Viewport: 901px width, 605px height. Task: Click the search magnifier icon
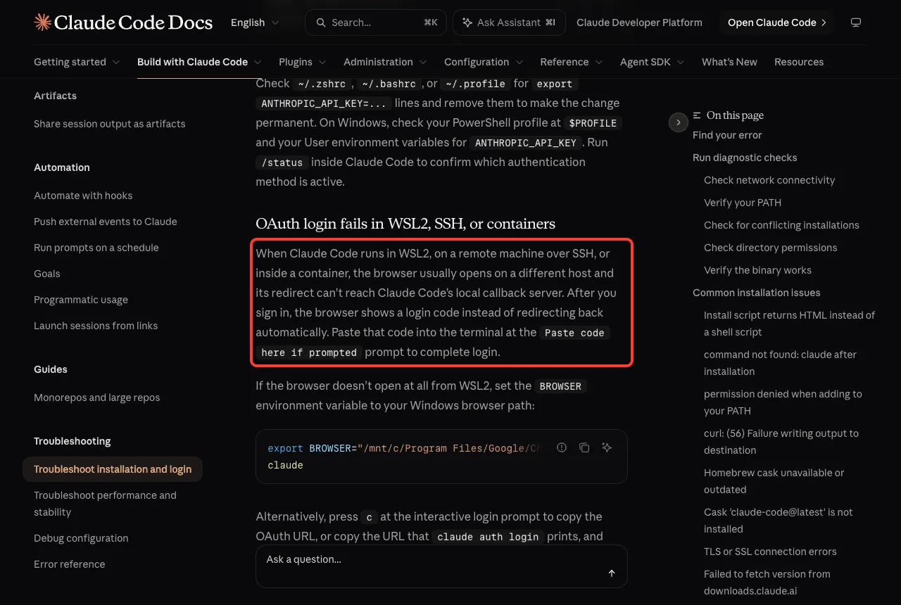click(x=321, y=23)
